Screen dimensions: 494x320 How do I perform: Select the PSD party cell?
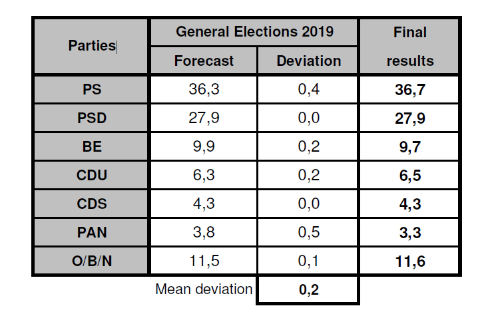pos(91,118)
